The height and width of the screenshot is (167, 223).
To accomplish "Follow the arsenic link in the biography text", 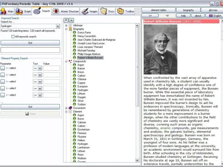I will 165,128.
